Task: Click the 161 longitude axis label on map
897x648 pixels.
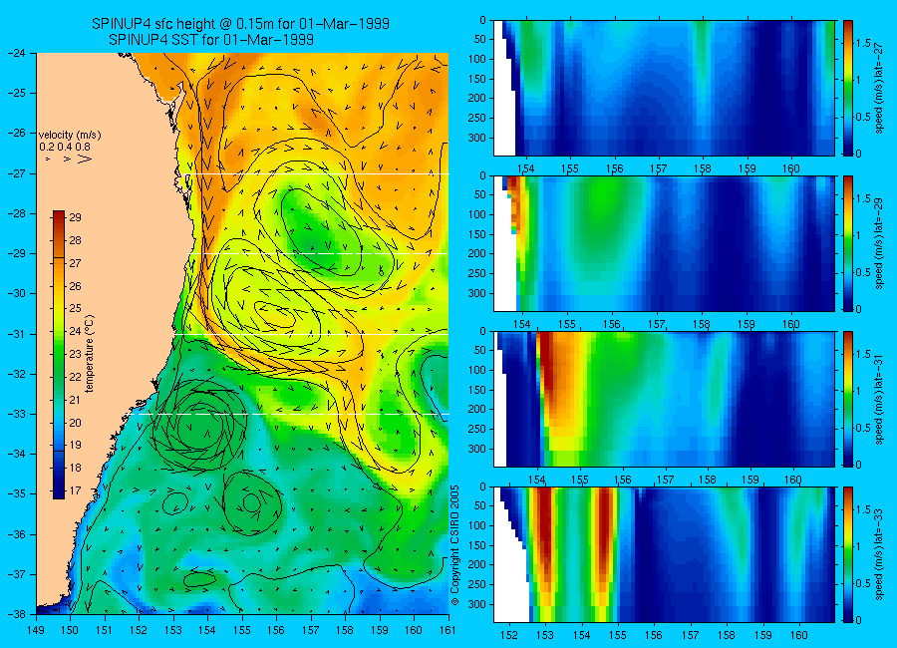Action: tap(448, 630)
